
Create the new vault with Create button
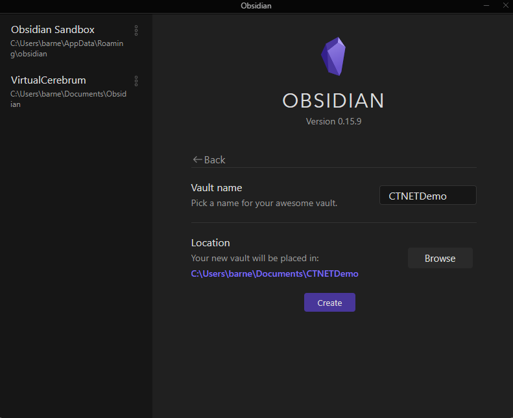point(329,303)
